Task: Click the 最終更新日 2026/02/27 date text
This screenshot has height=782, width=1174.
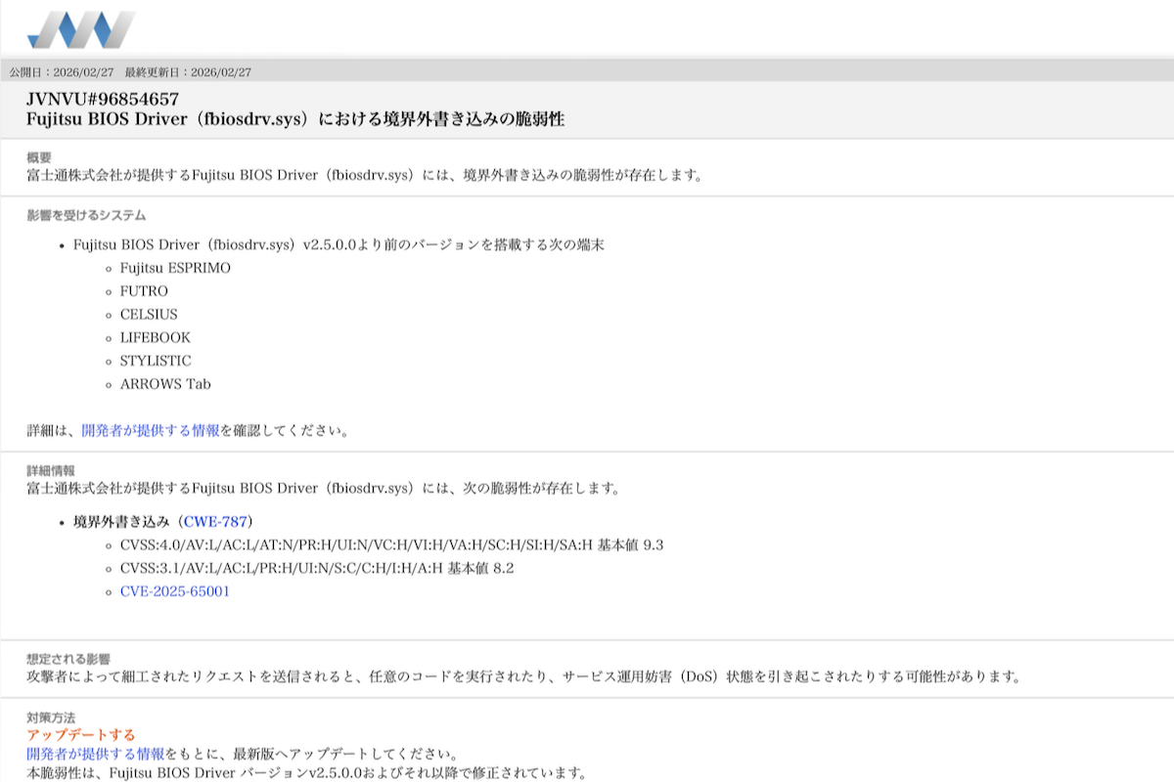Action: tap(189, 72)
